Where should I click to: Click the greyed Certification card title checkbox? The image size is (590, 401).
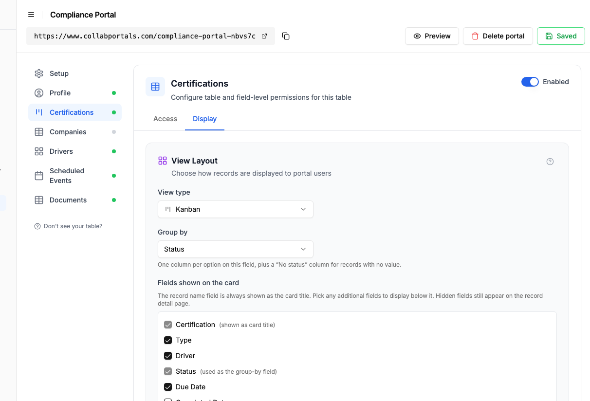pos(168,325)
